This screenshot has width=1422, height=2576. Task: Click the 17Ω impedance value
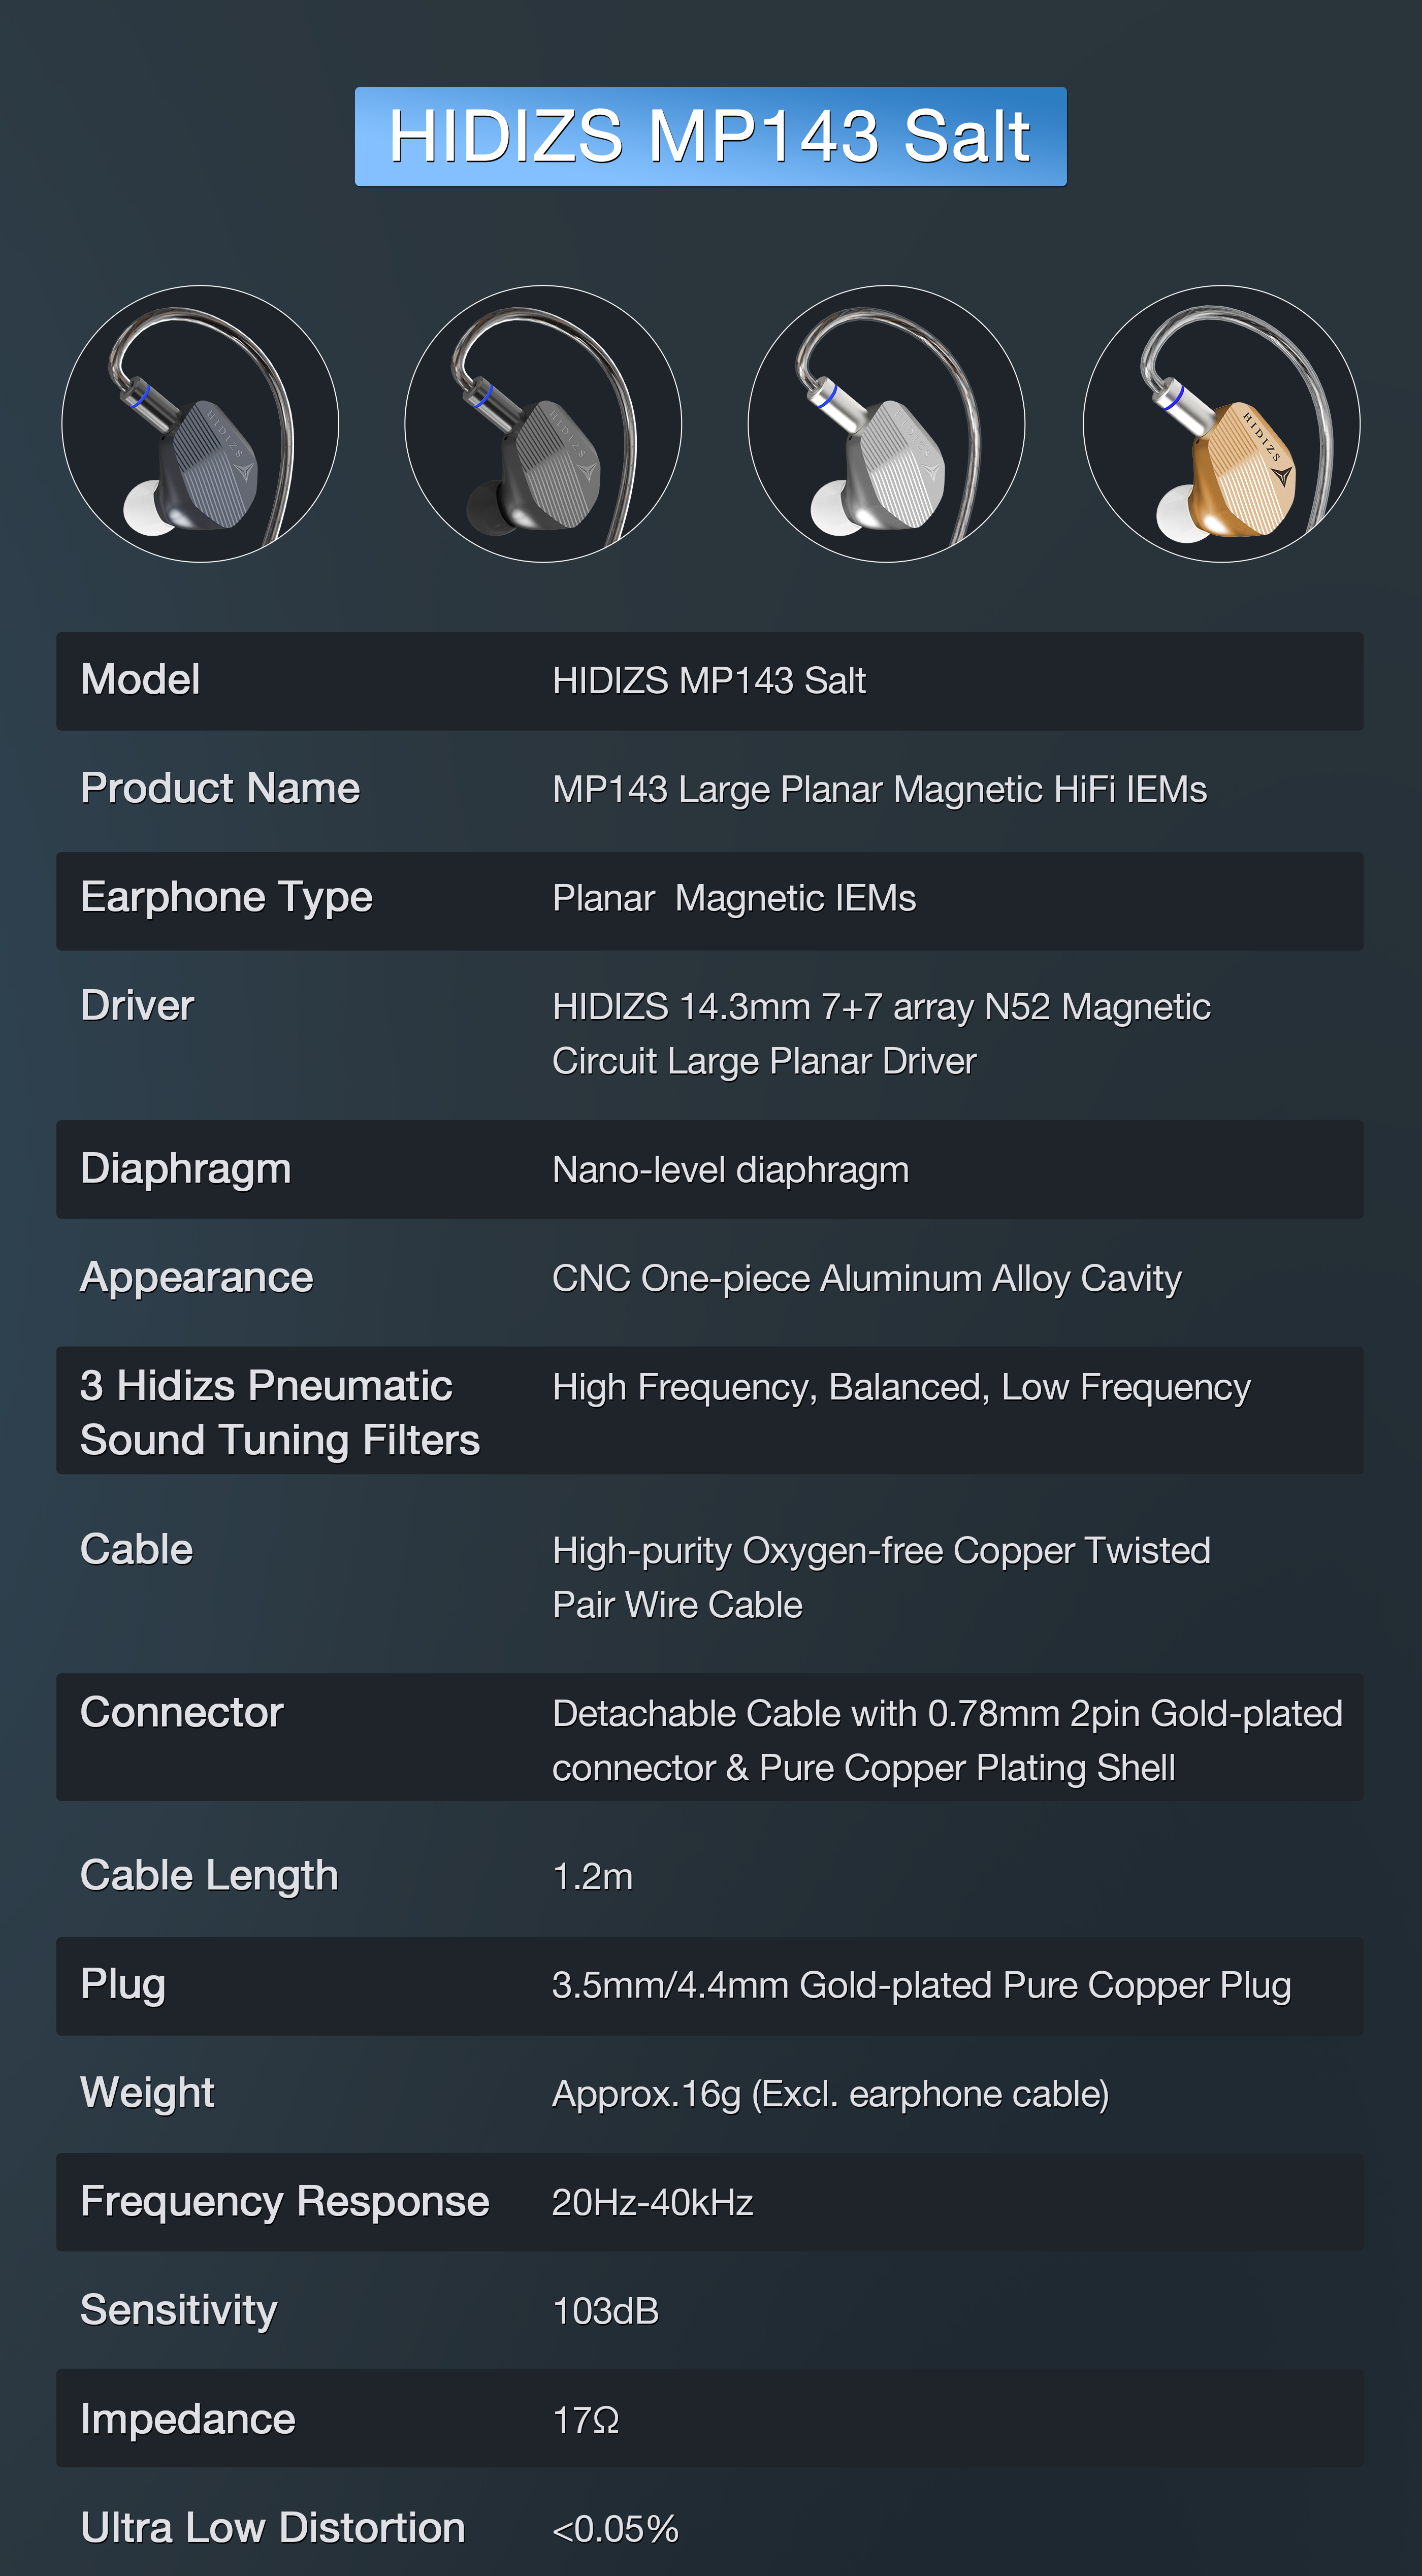pyautogui.click(x=586, y=2420)
